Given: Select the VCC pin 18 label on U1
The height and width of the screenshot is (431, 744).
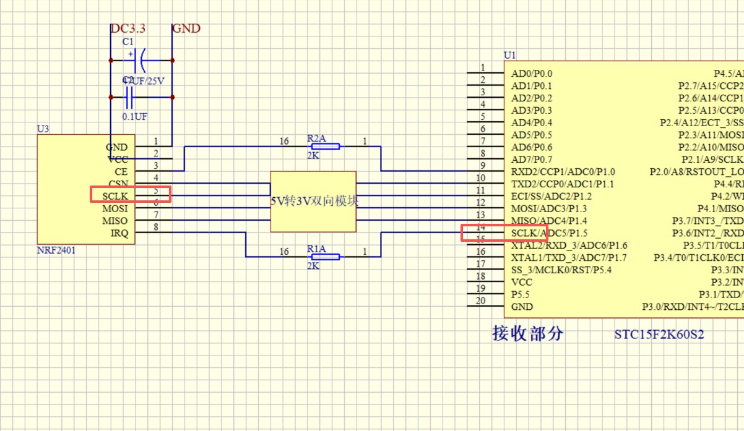Looking at the screenshot, I should (521, 282).
